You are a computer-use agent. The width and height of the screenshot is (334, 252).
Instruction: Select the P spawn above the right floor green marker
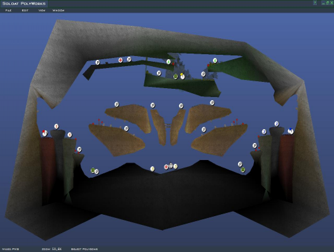coord(240,164)
